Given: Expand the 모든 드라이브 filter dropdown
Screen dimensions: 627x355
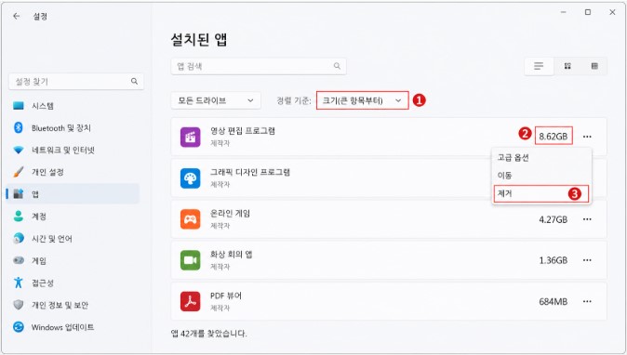Looking at the screenshot, I should click(x=216, y=100).
